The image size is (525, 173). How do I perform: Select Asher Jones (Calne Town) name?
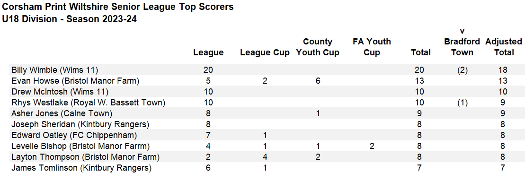click(62, 113)
